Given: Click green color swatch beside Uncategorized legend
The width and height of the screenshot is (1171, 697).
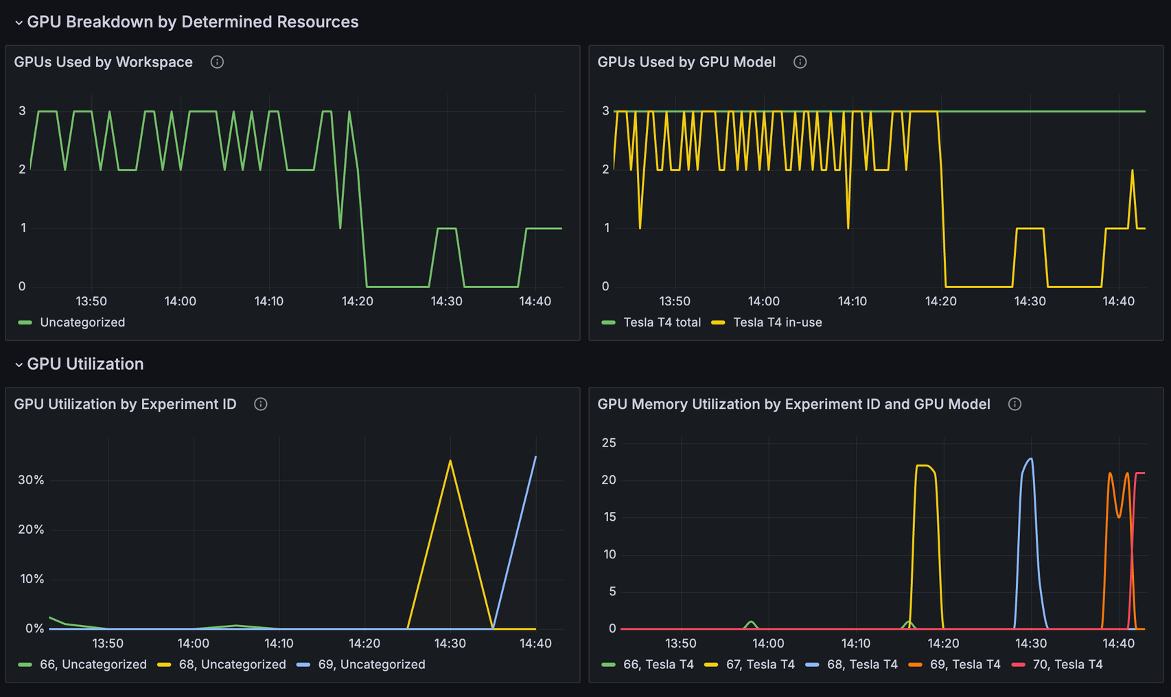Looking at the screenshot, I should click(25, 322).
